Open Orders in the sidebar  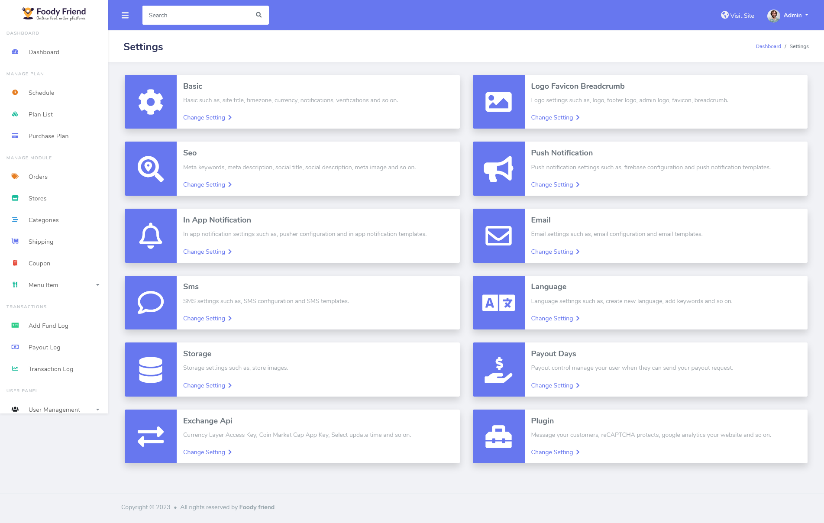click(x=54, y=177)
